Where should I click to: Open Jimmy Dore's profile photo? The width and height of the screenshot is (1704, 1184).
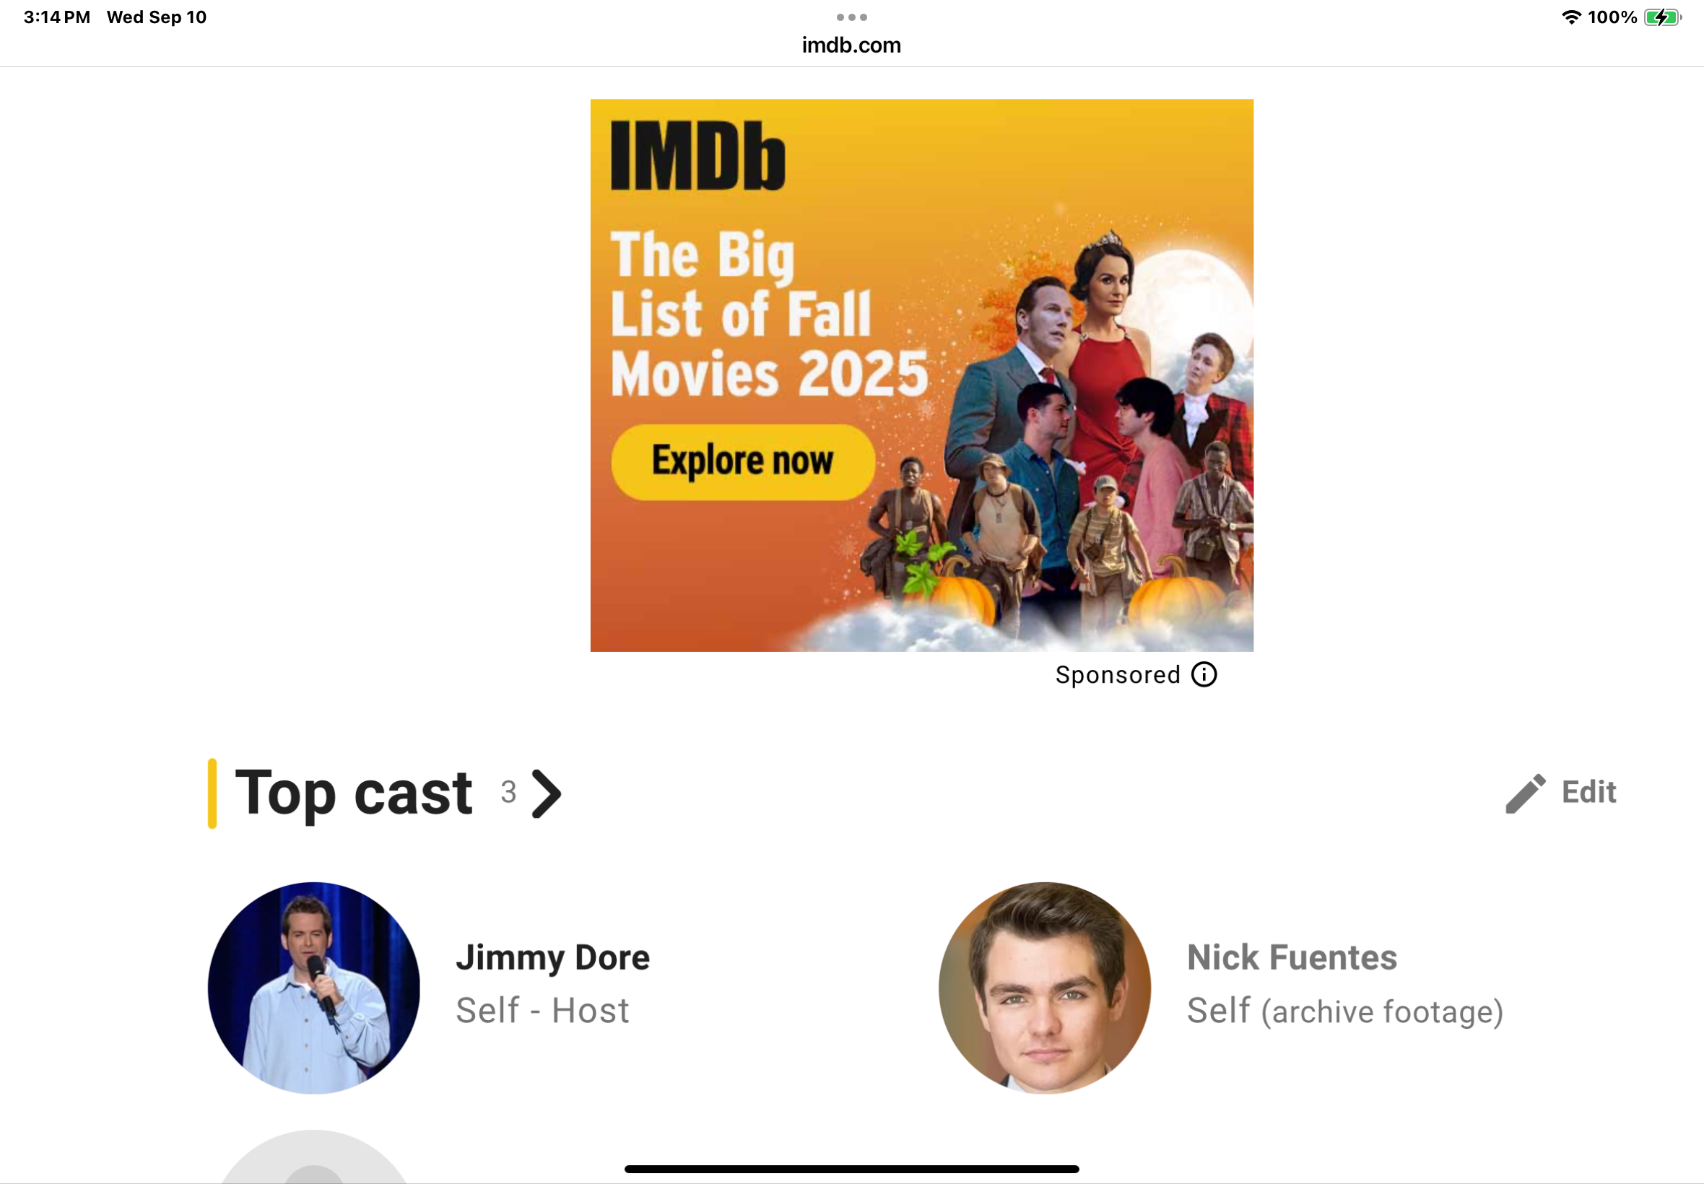pyautogui.click(x=314, y=988)
